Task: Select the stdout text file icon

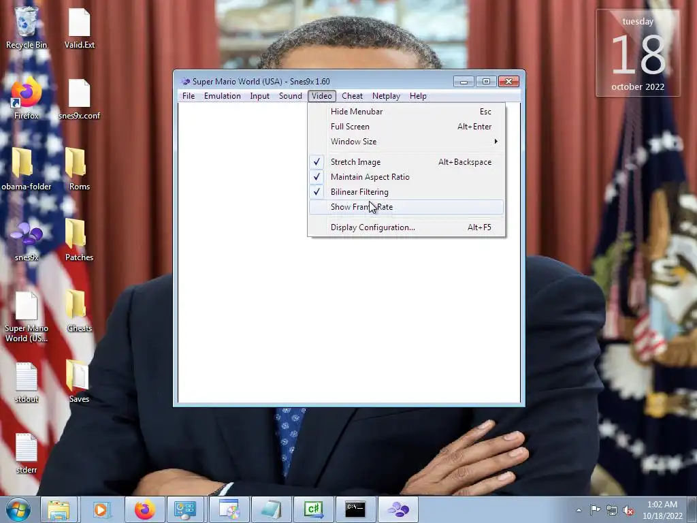Action: tap(27, 381)
